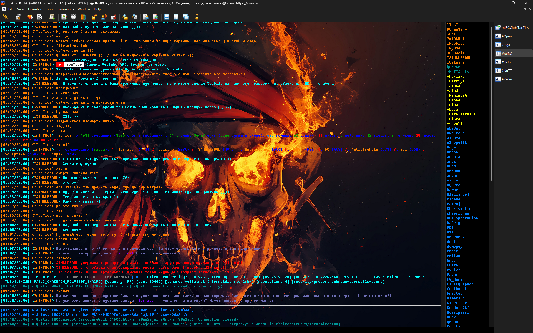Select +savolla in the nick list
Image resolution: width=533 pixels, height=333 pixels.
pyautogui.click(x=456, y=124)
